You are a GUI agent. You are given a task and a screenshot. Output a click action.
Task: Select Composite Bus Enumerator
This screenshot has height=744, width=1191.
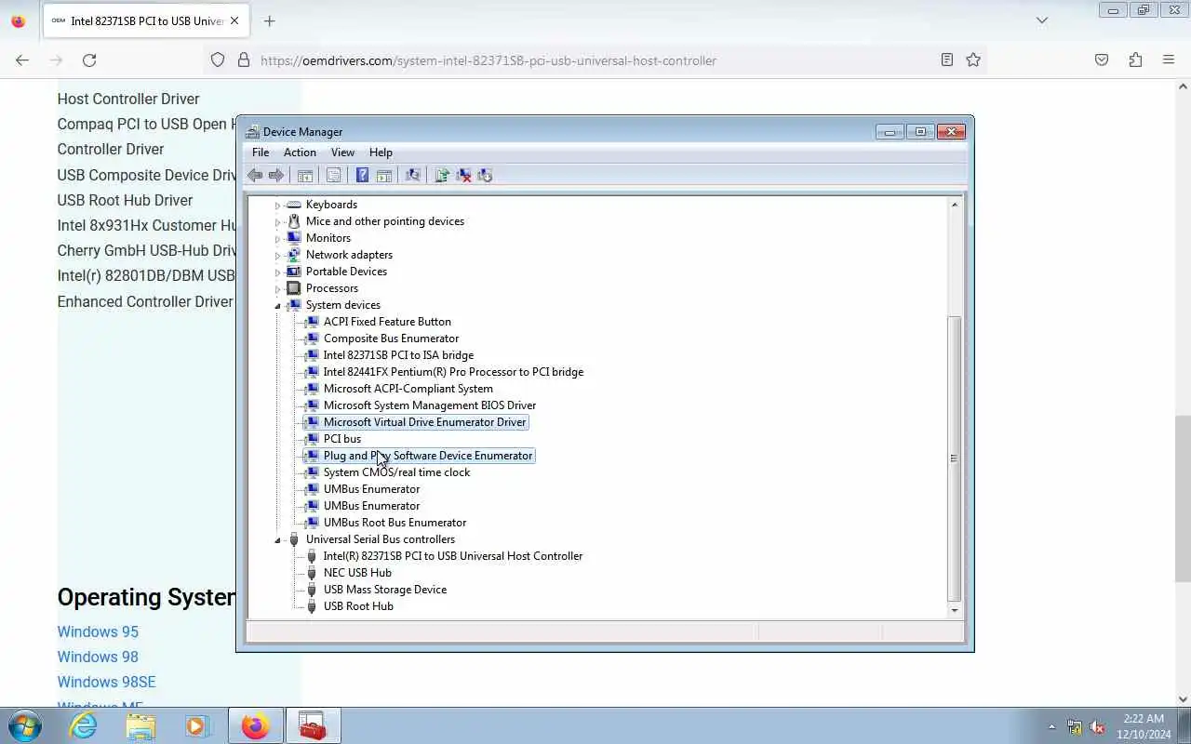click(391, 339)
